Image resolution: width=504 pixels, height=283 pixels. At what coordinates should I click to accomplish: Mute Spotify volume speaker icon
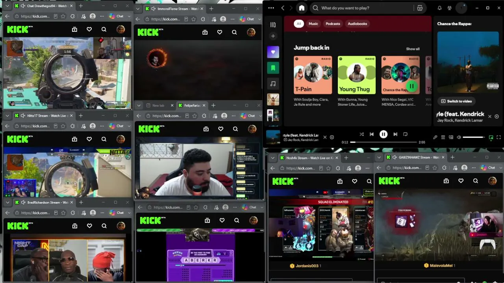[459, 137]
